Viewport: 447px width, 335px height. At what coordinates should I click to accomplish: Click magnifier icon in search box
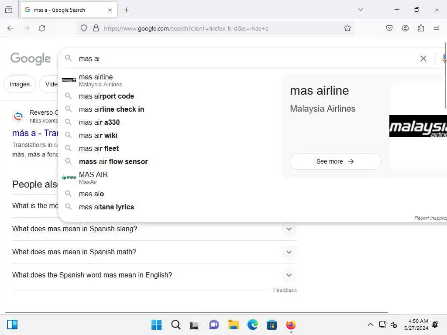(x=68, y=58)
